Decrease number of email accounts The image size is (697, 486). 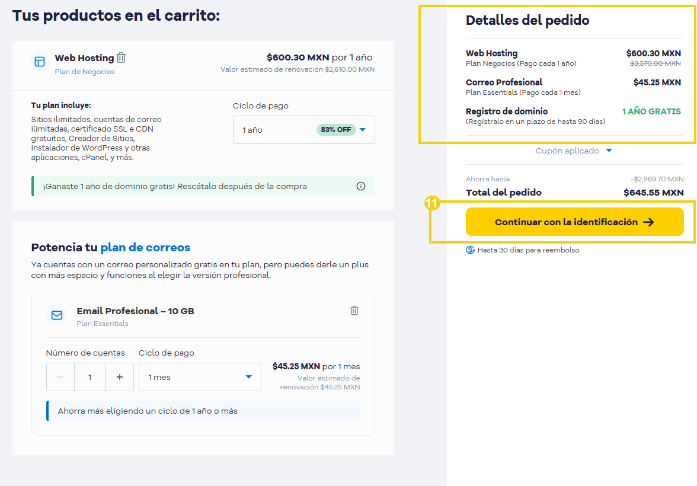(60, 377)
